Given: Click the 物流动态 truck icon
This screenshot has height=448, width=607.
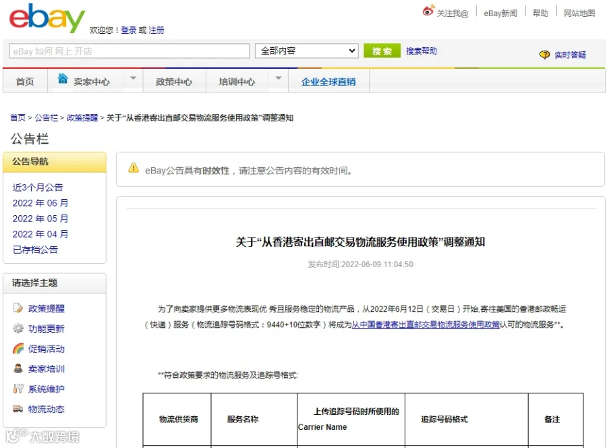Looking at the screenshot, I should click(18, 409).
